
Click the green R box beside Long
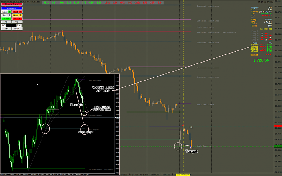(x=10, y=12)
